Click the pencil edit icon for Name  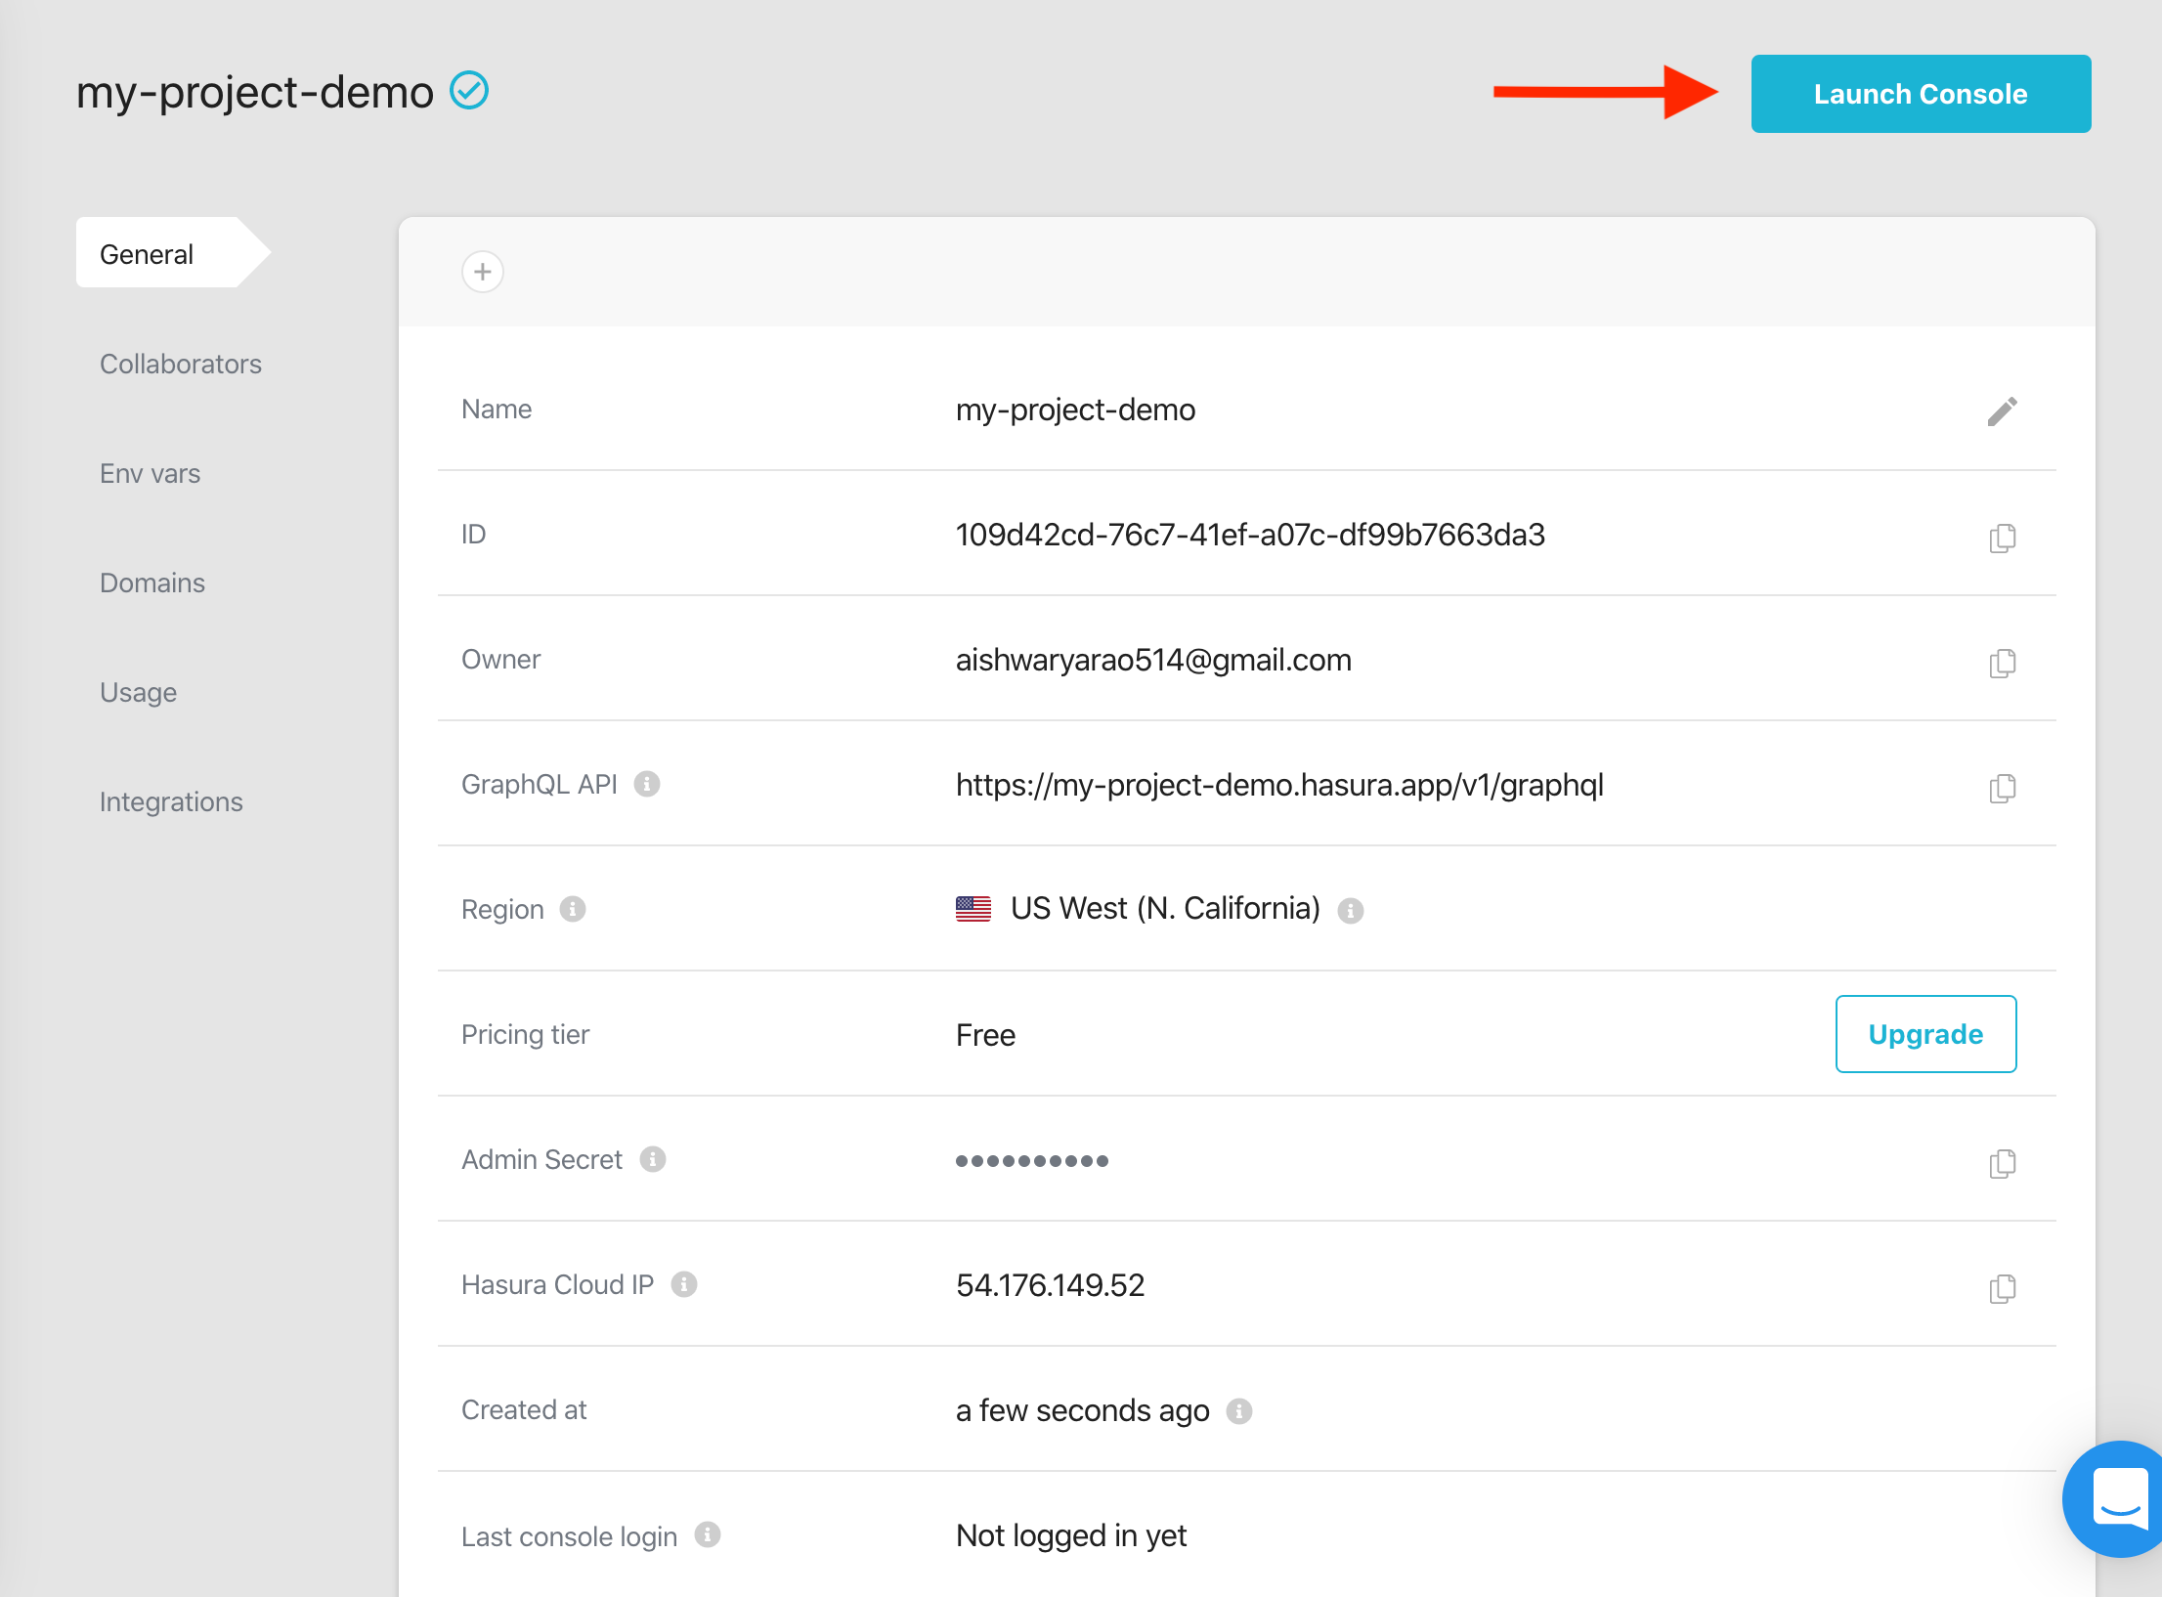(2002, 411)
